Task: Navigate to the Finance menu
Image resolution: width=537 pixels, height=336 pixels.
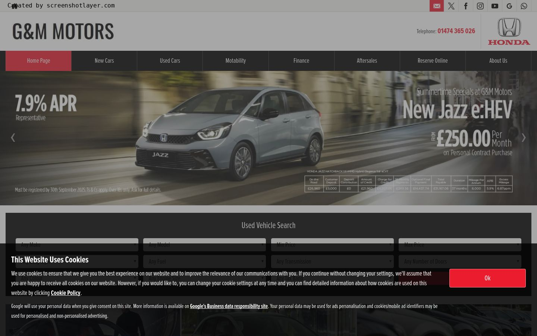Action: (301, 61)
